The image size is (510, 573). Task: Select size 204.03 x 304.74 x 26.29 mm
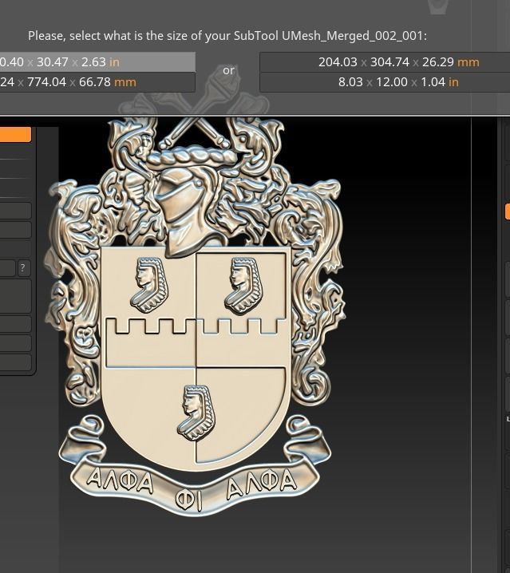pos(385,62)
